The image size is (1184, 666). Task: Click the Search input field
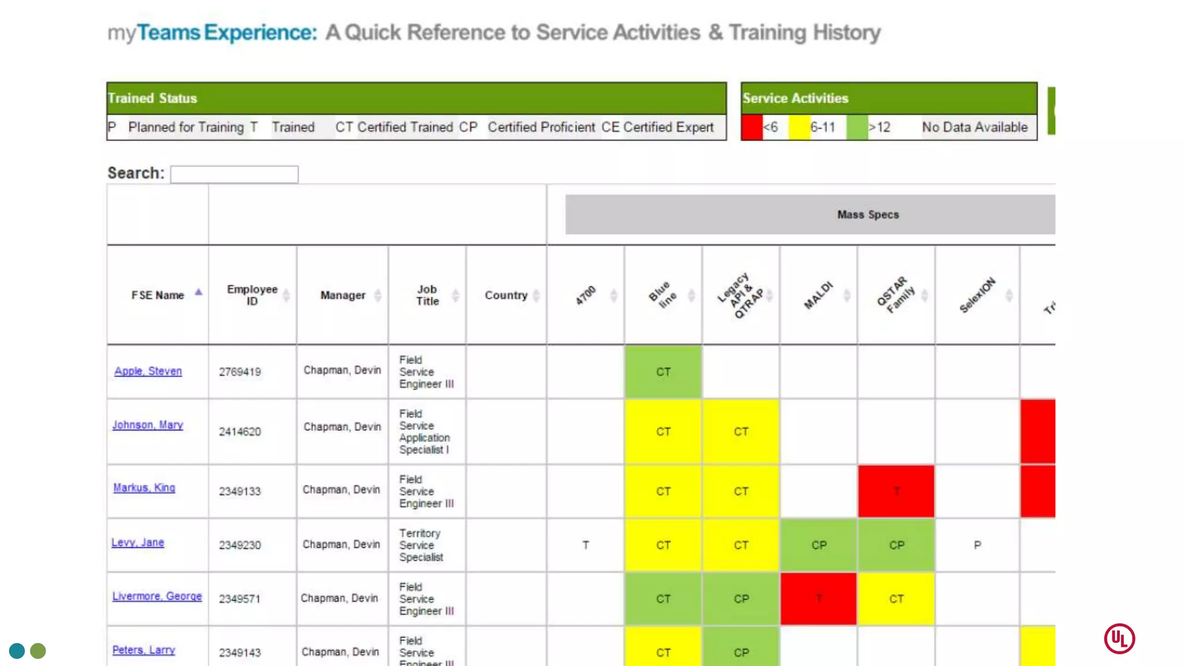tap(234, 174)
